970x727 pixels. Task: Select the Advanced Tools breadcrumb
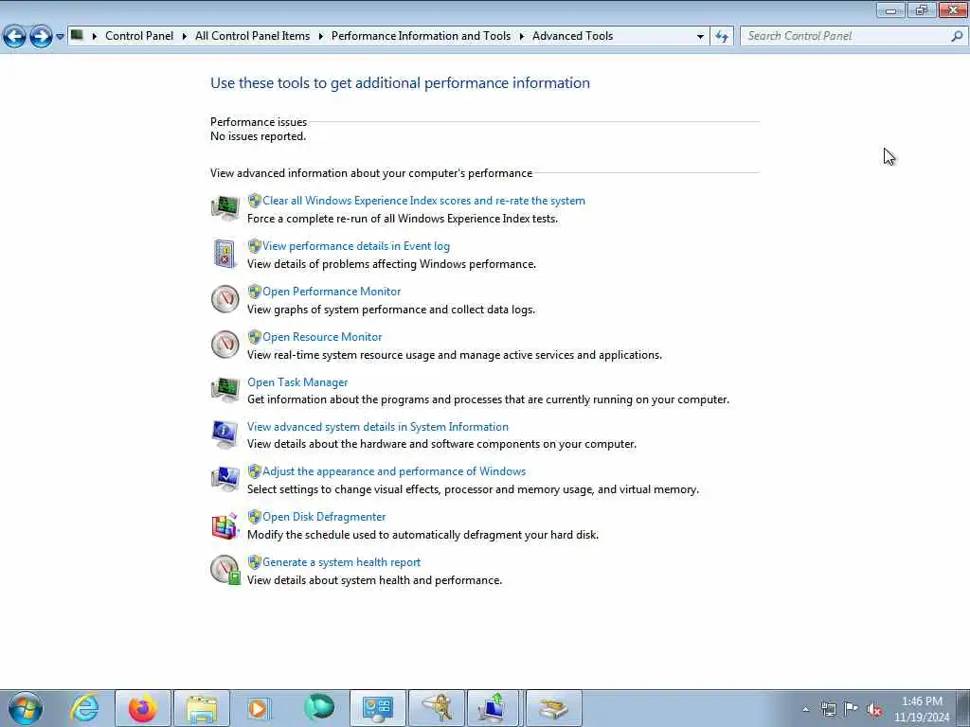pyautogui.click(x=572, y=36)
